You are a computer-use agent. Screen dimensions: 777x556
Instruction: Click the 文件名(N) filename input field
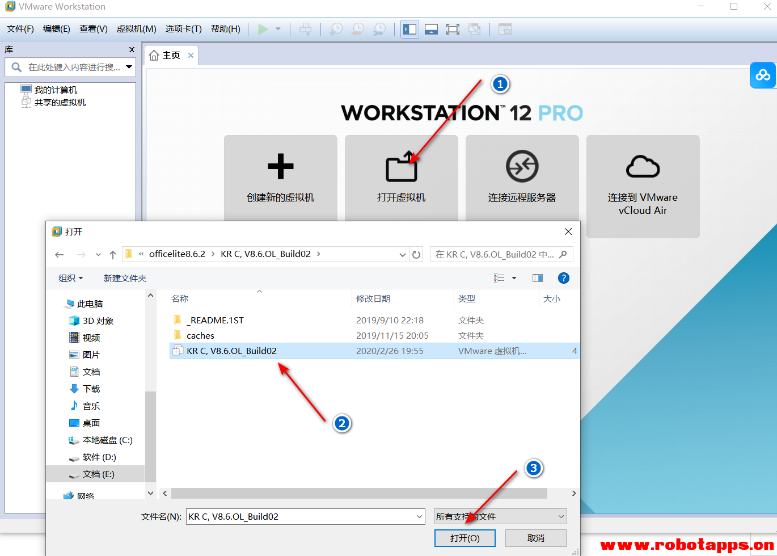[305, 516]
